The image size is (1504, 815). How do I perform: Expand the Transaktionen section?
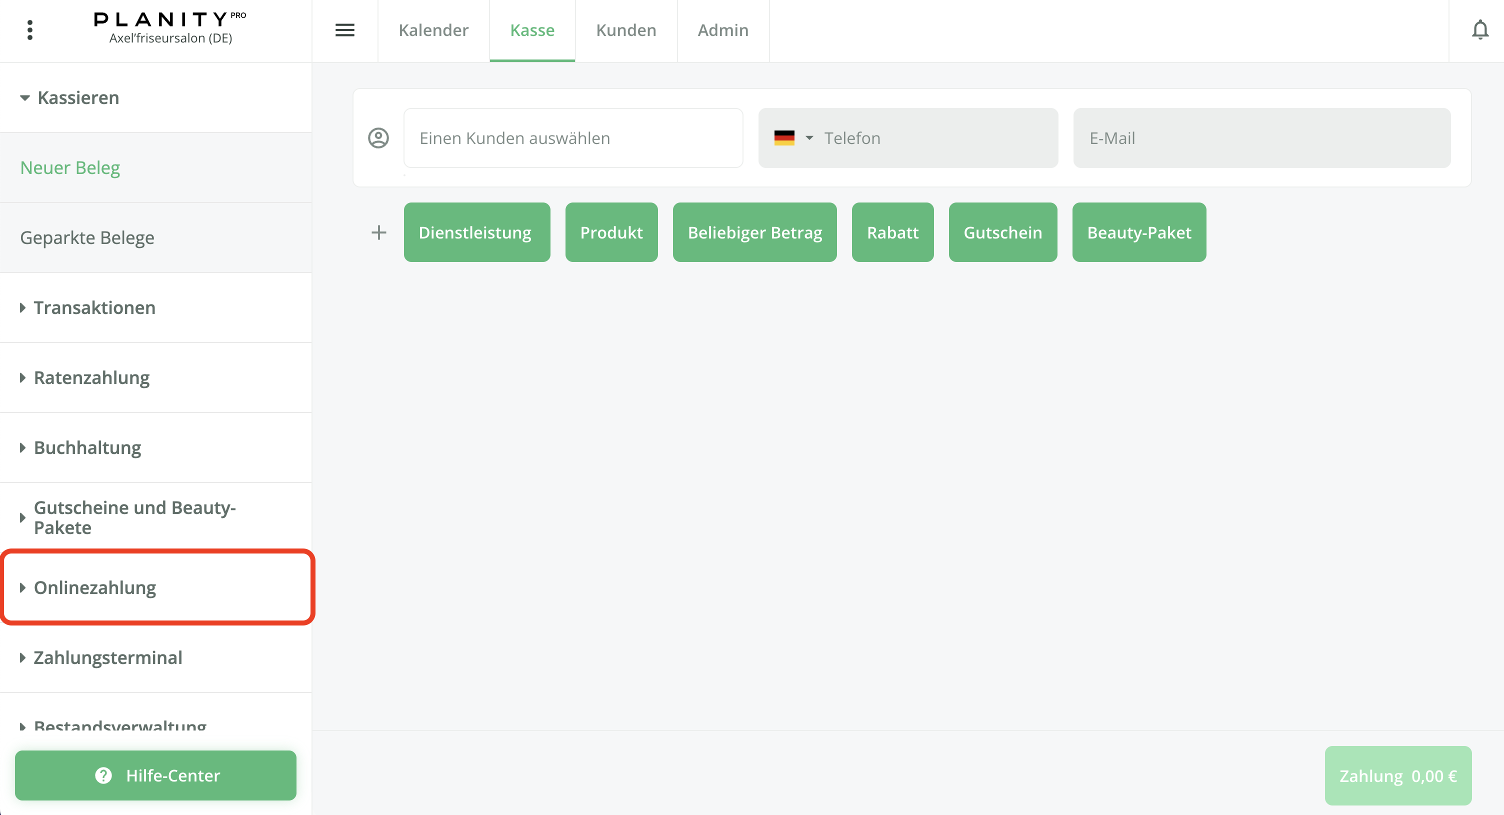93,307
